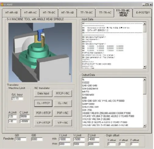Click the V.P->RTCP button
The height and width of the screenshot is (149, 154).
[43, 123]
